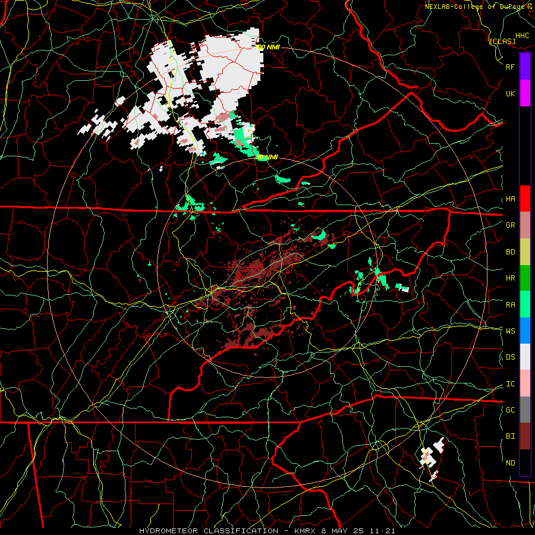Click the UK legend label
Image resolution: width=535 pixels, height=535 pixels.
click(510, 93)
